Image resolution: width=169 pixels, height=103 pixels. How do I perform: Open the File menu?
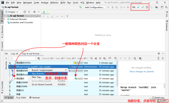pyautogui.click(x=8, y=3)
